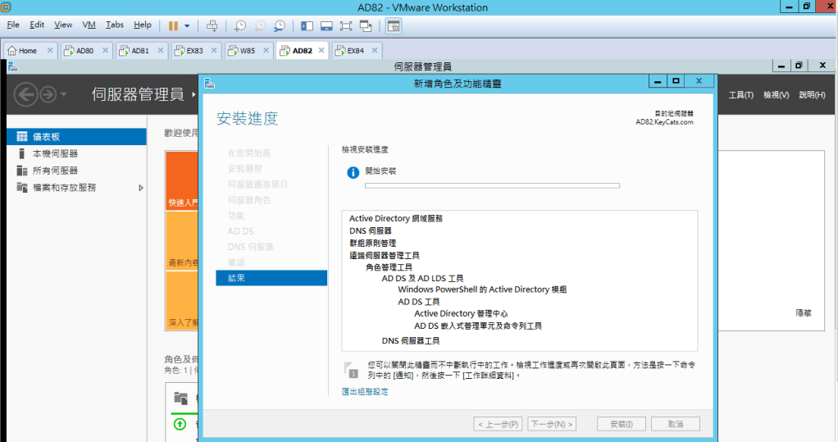Enter full screen mode via toolbar icon
The image size is (838, 442).
pyautogui.click(x=346, y=25)
